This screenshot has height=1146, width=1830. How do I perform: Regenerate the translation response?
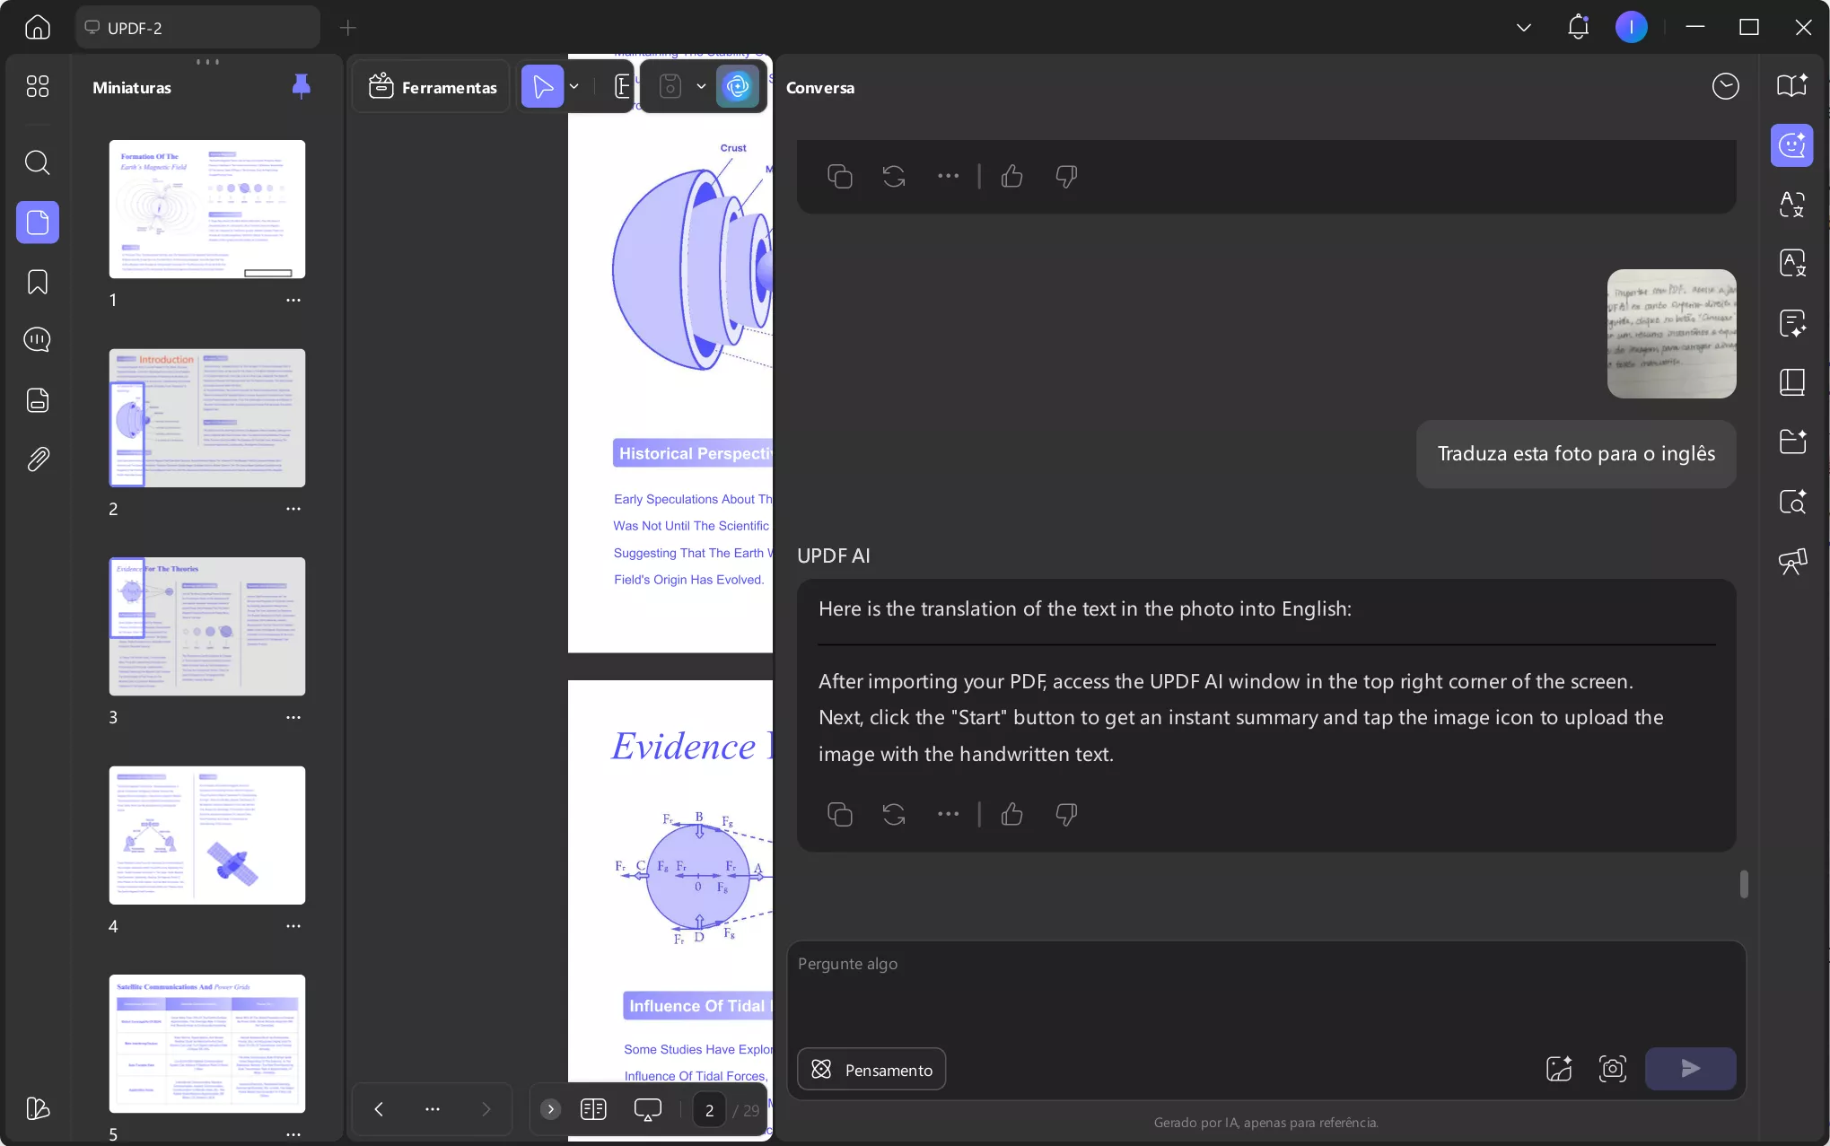893,814
